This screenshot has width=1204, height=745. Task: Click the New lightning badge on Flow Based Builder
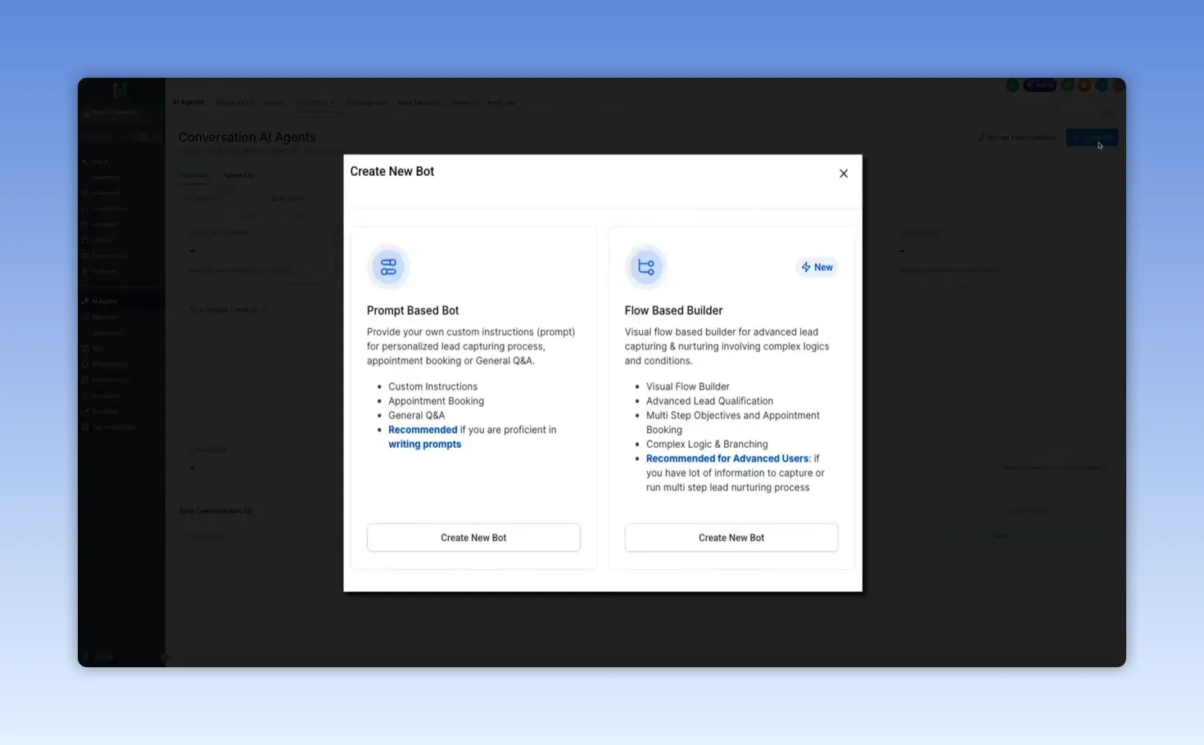(x=817, y=267)
